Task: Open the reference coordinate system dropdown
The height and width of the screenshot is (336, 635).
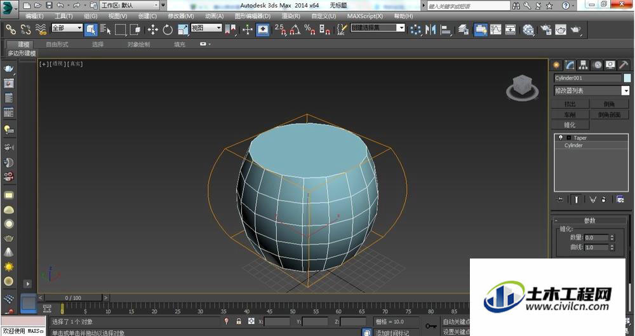Action: click(x=206, y=28)
